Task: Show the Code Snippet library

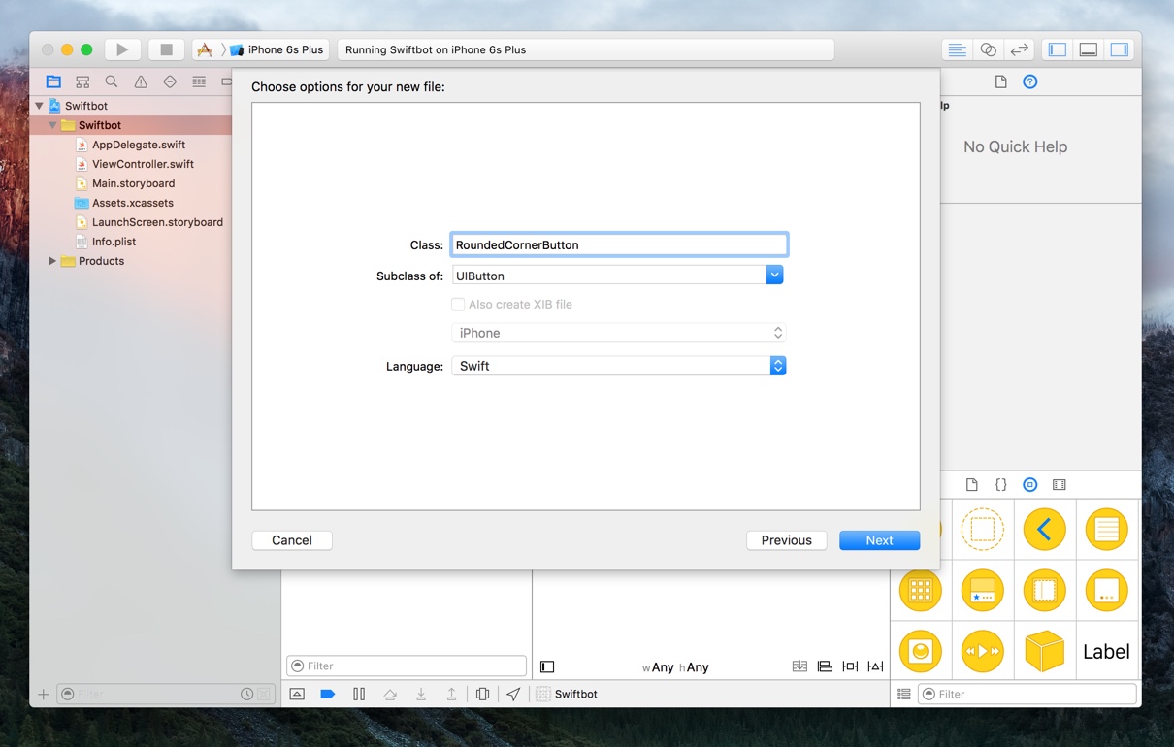Action: (1000, 484)
